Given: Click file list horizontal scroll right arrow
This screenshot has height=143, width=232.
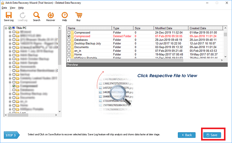Looking at the screenshot, I should pyautogui.click(x=222, y=60).
